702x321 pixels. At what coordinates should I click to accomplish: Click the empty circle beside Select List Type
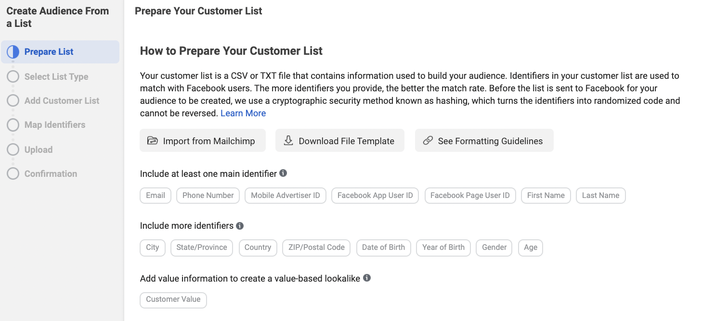pos(13,77)
